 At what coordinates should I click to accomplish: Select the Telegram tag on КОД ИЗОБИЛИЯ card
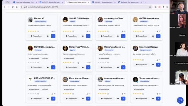point(45,90)
